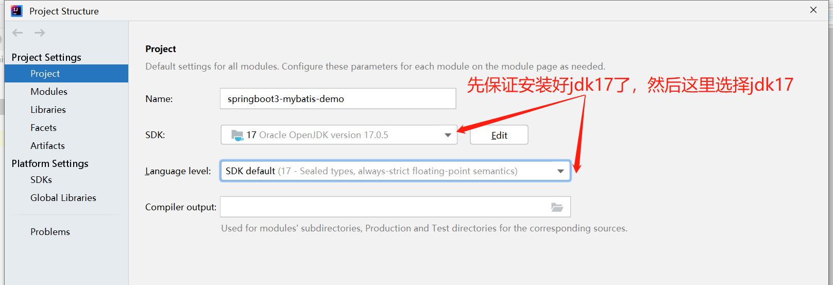The height and width of the screenshot is (285, 833).
Task: Show the Problems list
Action: pos(50,231)
